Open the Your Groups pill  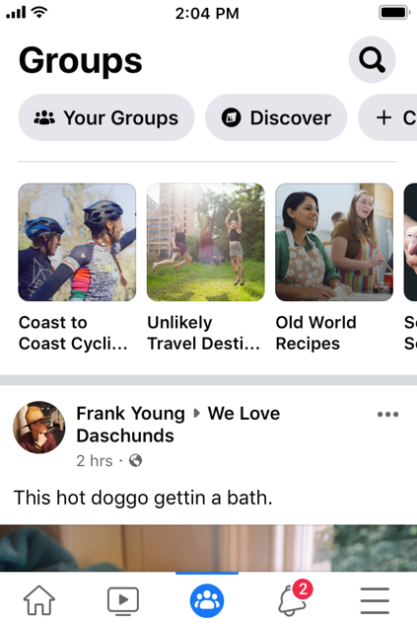click(106, 117)
